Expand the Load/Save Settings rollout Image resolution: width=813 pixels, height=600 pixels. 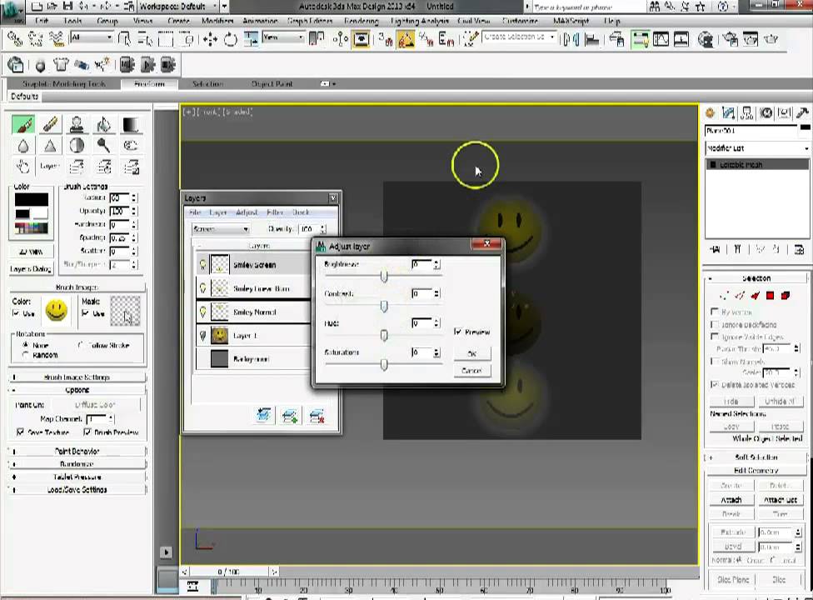[77, 489]
